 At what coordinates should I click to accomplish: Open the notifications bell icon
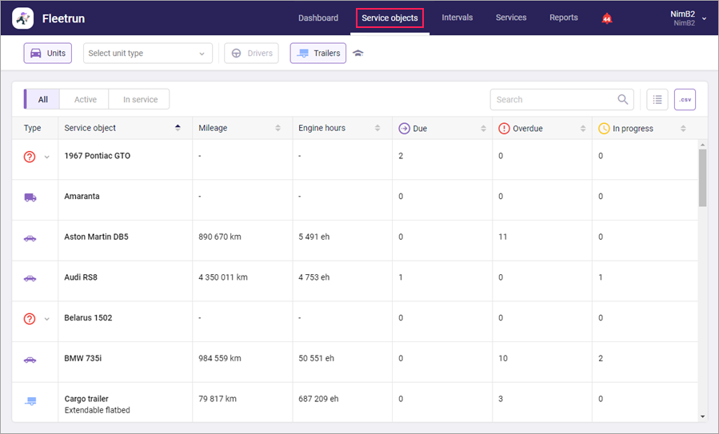coord(606,18)
